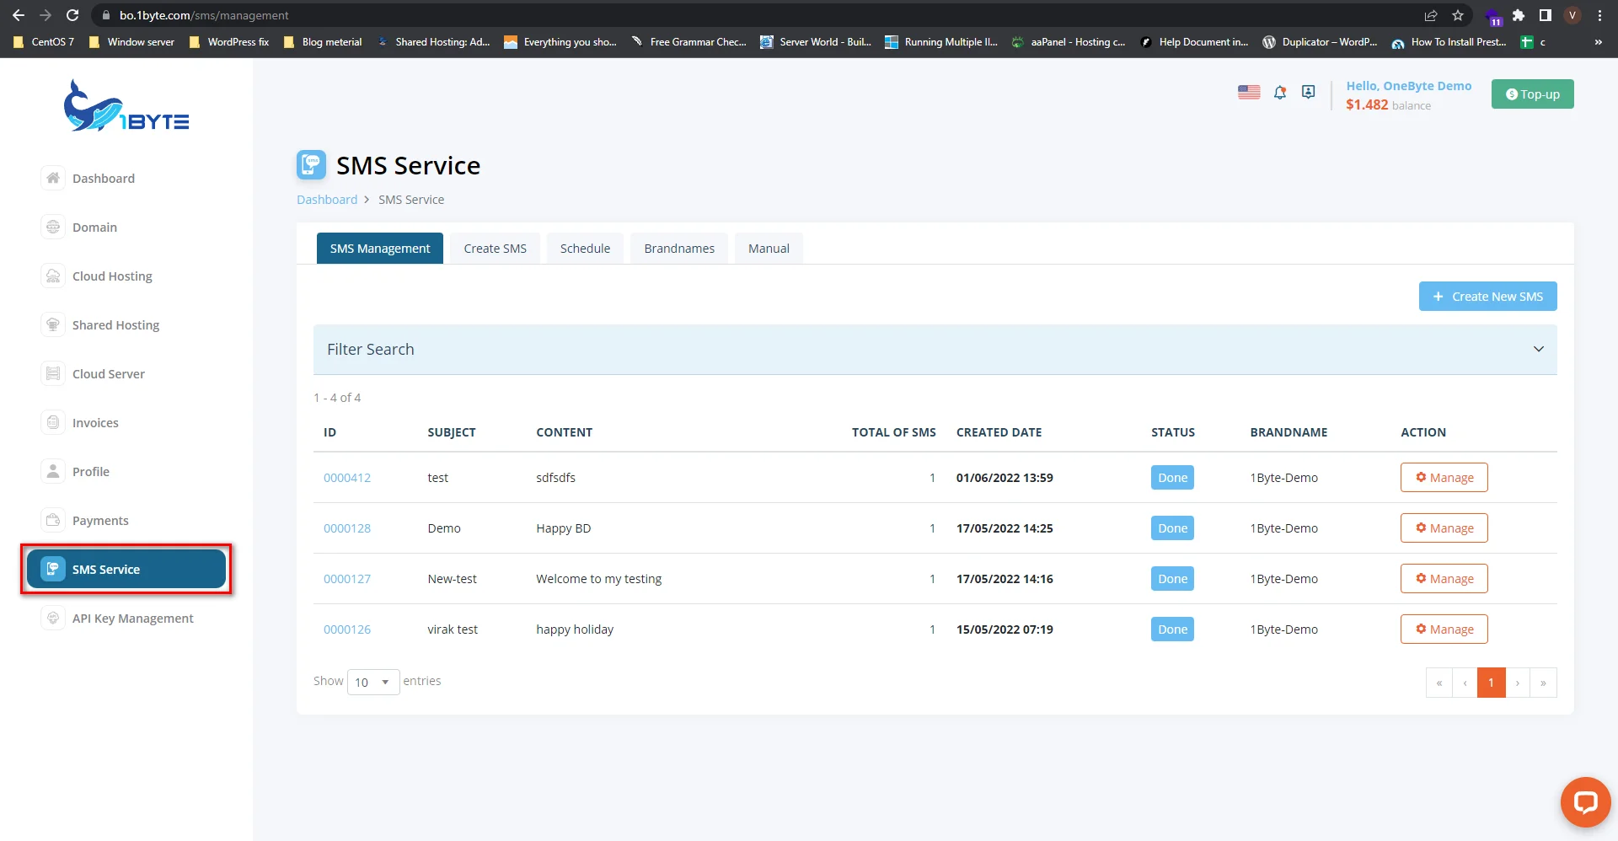This screenshot has width=1618, height=841.
Task: Open the Dashboard sidebar icon
Action: pos(53,178)
